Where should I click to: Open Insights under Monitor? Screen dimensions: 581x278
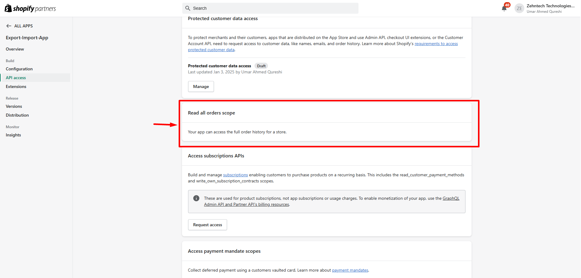tap(13, 135)
